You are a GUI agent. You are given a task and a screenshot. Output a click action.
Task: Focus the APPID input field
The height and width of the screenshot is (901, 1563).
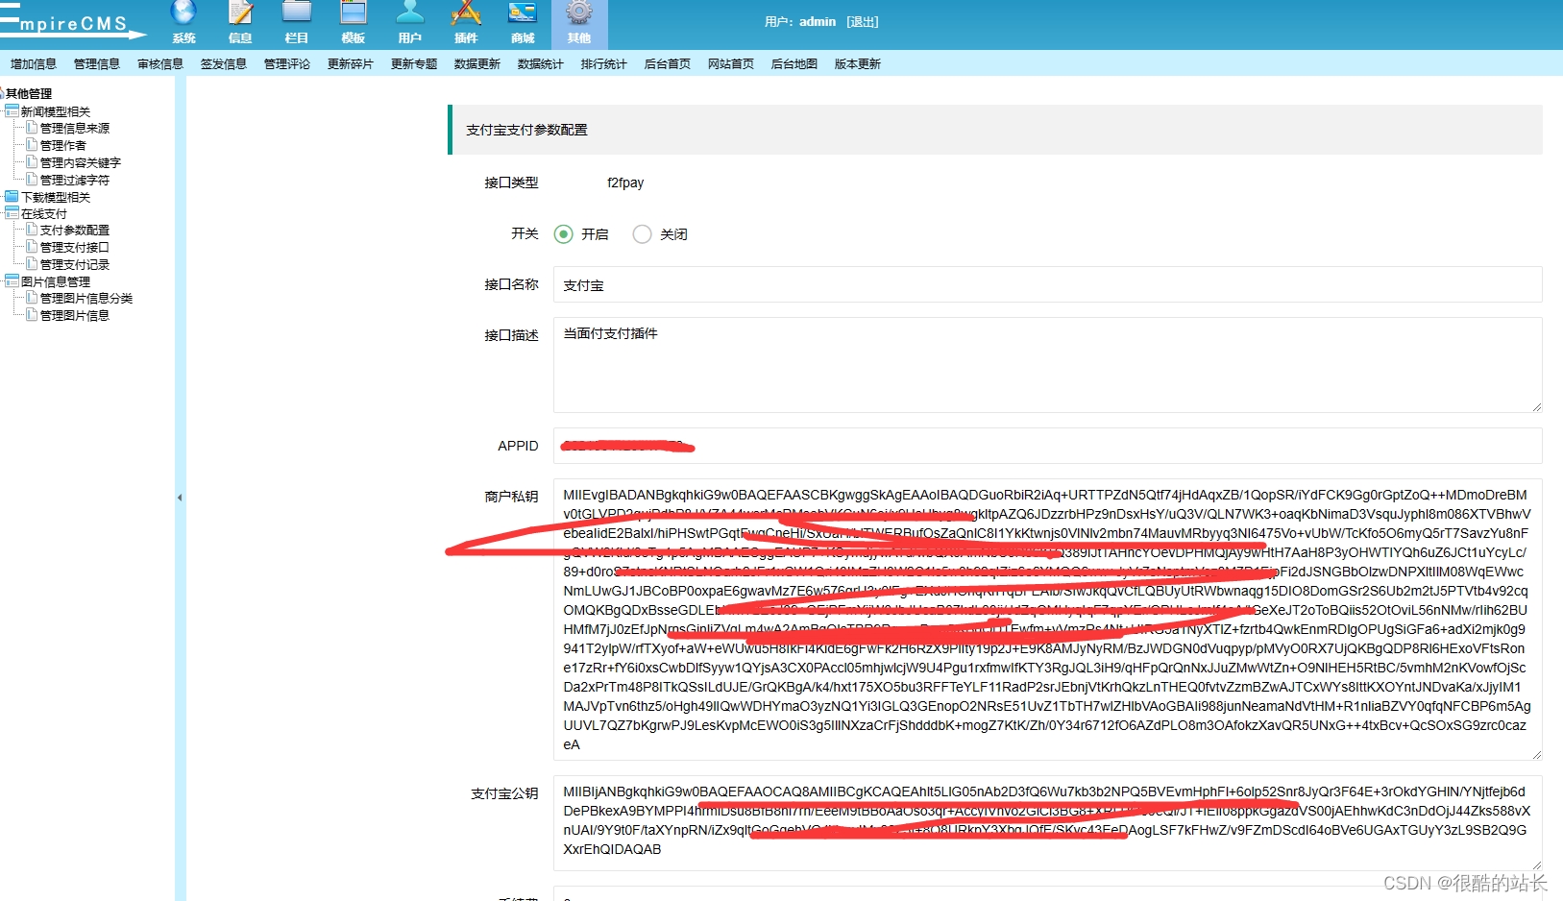point(1048,446)
